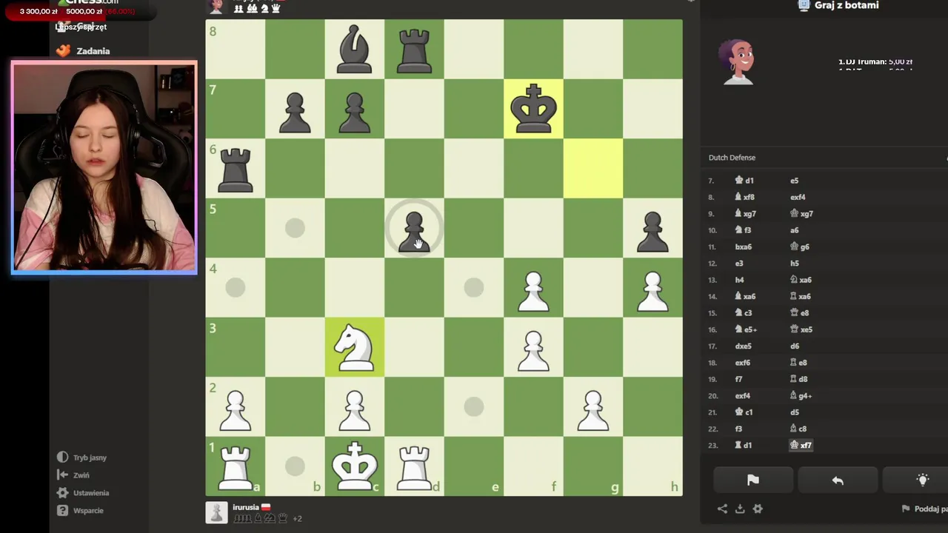Click move 11 bxa6 in move list

coord(743,247)
